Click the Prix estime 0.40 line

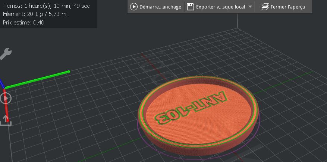pyautogui.click(x=23, y=22)
